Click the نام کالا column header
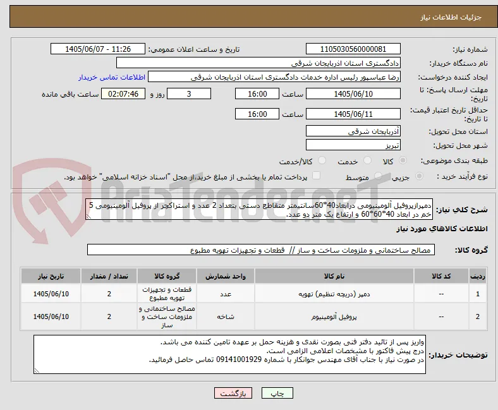The image size is (498, 410). 334,276
